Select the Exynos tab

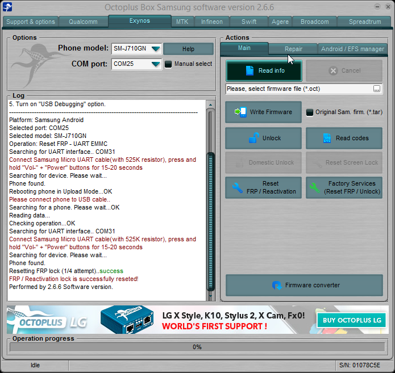click(x=140, y=21)
